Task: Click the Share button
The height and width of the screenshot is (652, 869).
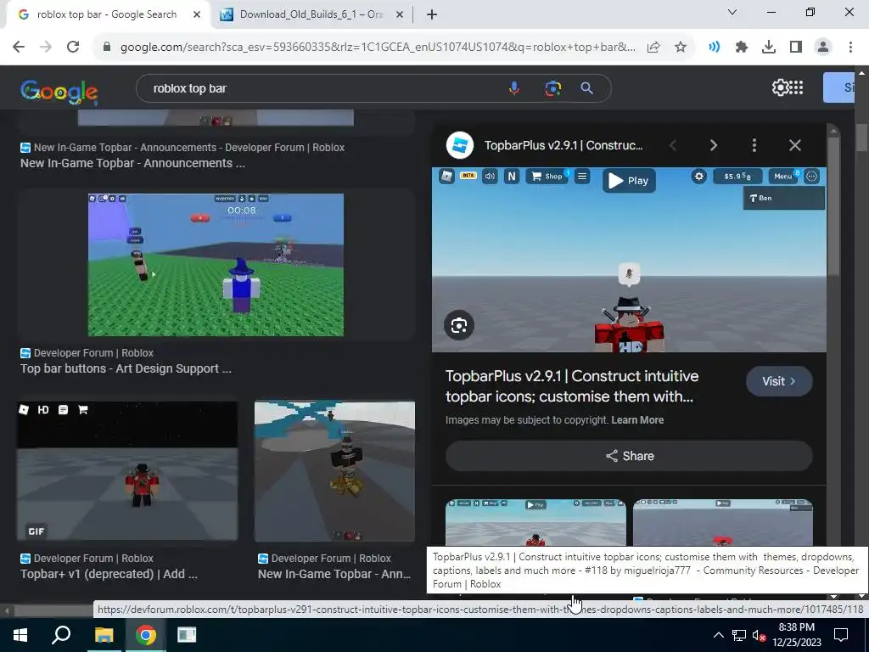Action: click(629, 456)
